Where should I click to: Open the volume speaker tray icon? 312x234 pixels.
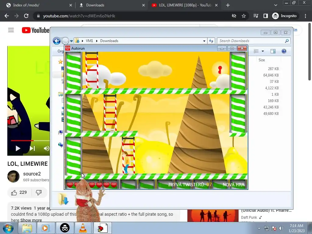pyautogui.click(x=281, y=228)
